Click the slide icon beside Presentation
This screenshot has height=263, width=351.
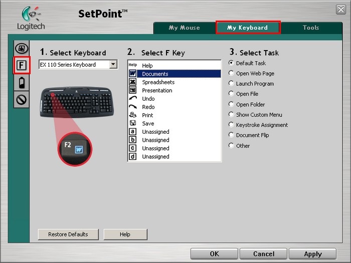tap(132, 90)
